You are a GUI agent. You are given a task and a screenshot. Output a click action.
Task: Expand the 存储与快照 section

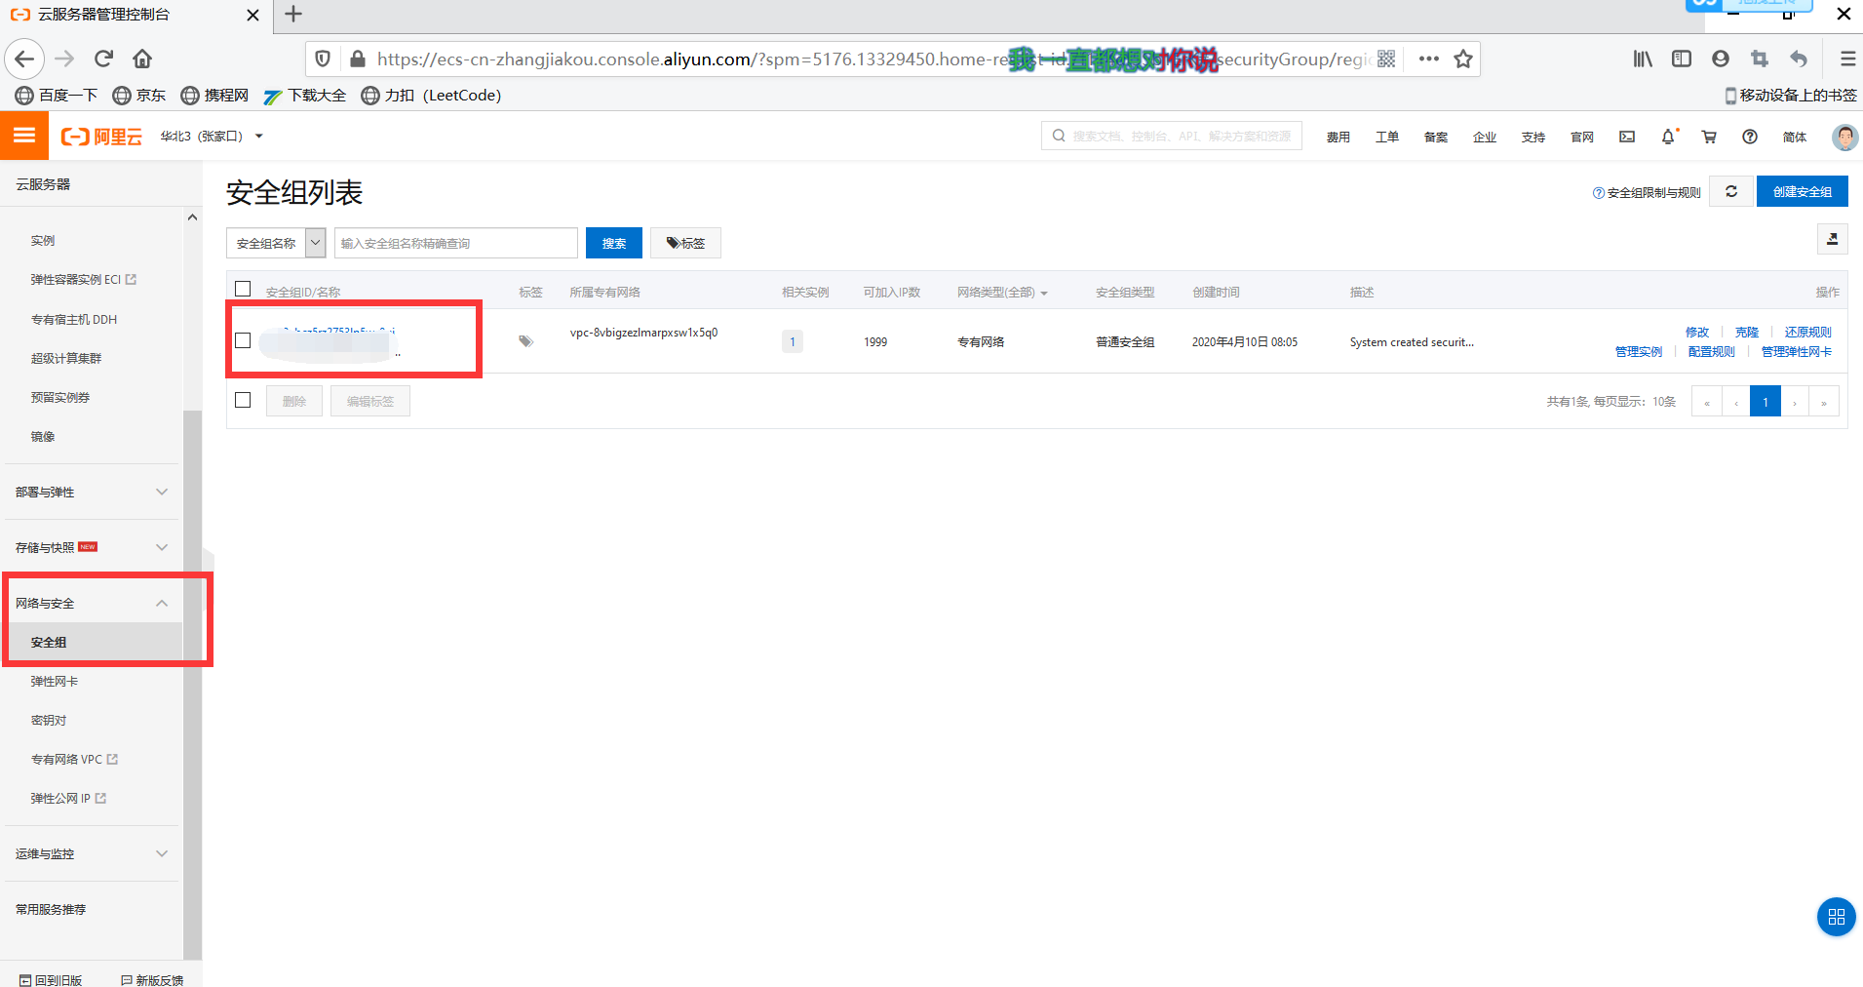pyautogui.click(x=92, y=547)
